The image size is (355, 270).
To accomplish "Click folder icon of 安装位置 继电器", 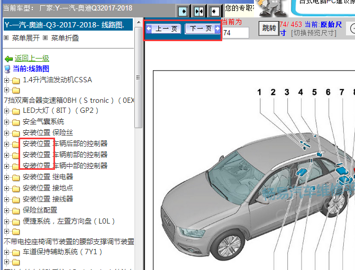I will (x=16, y=177).
